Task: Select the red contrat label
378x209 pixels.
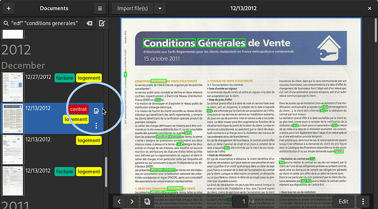Action: tap(78, 109)
